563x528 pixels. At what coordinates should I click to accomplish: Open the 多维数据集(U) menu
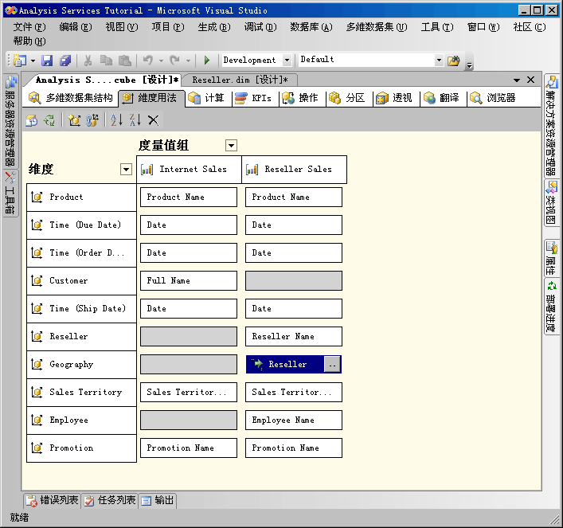click(x=377, y=27)
